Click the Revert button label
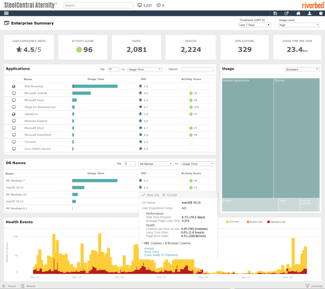The image size is (325, 289). (12, 286)
